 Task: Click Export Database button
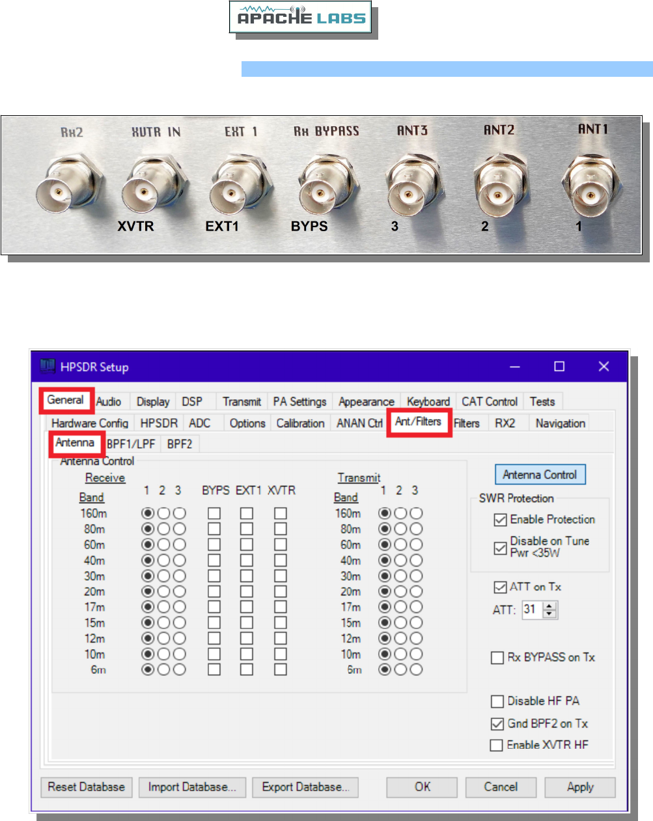[x=305, y=787]
